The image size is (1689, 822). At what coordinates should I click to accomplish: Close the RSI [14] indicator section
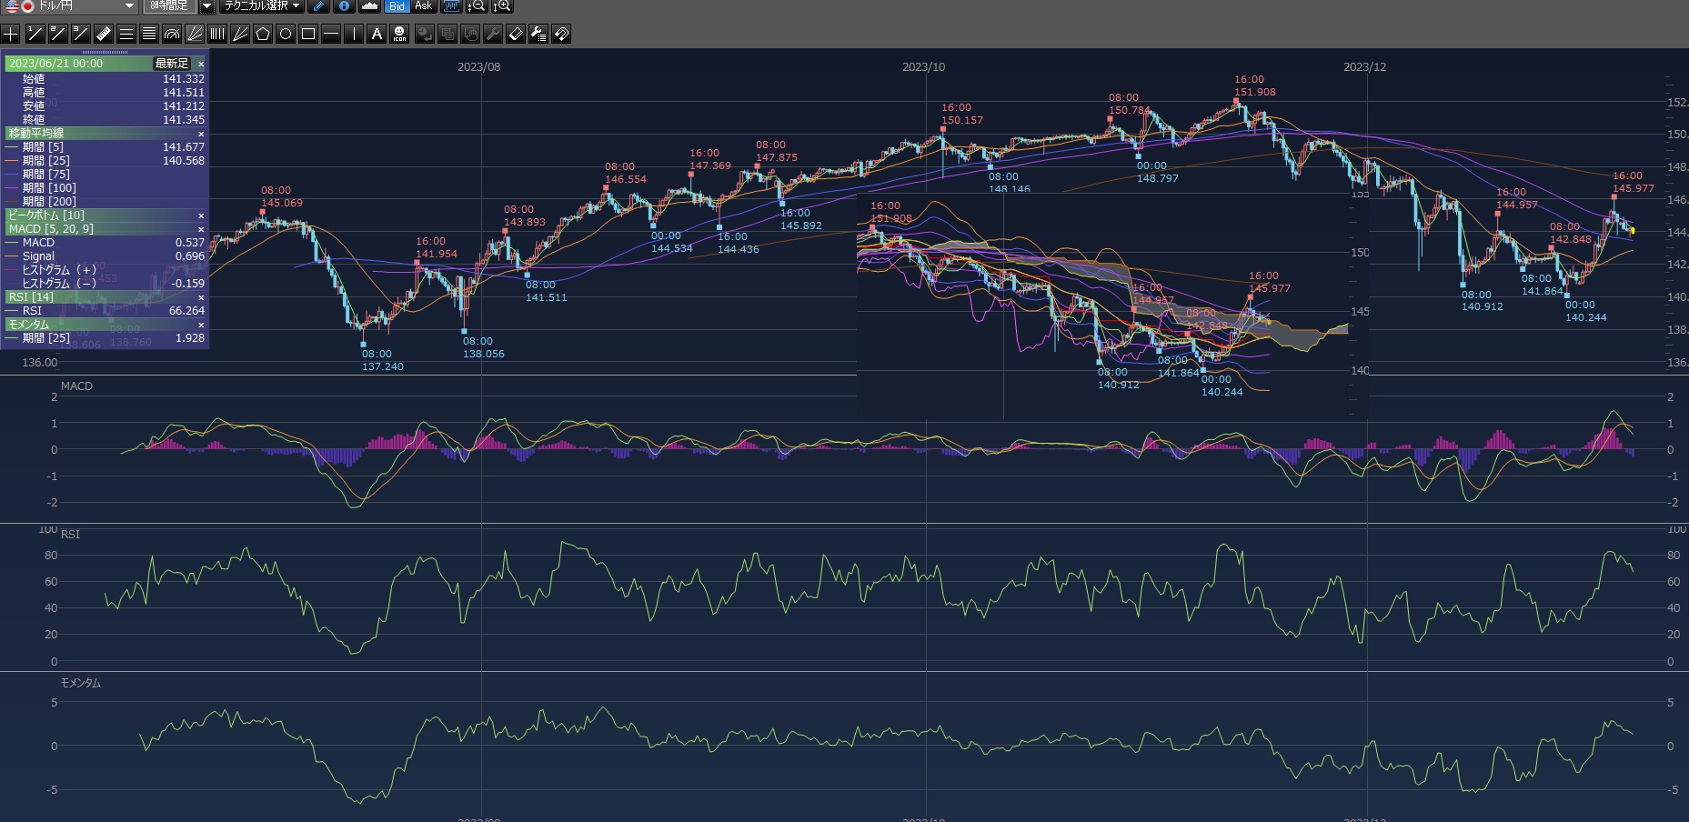click(x=201, y=297)
